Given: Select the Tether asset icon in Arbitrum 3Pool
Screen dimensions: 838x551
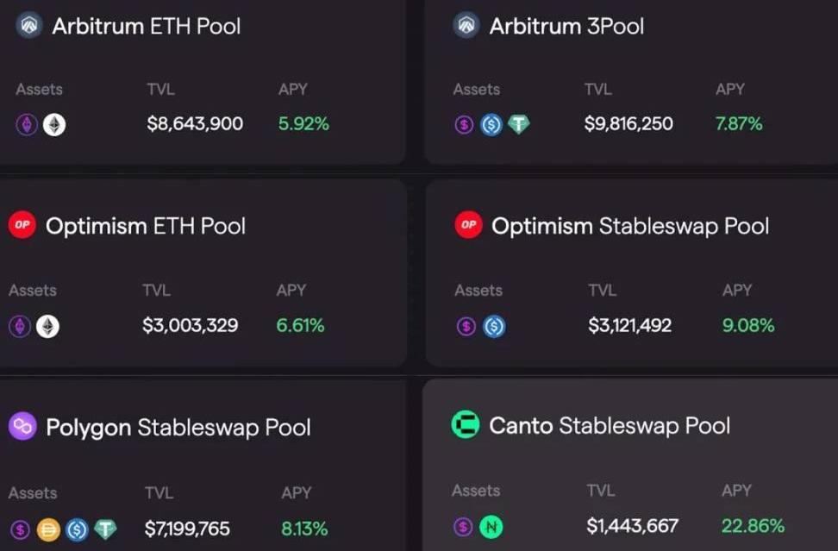Looking at the screenshot, I should [518, 124].
